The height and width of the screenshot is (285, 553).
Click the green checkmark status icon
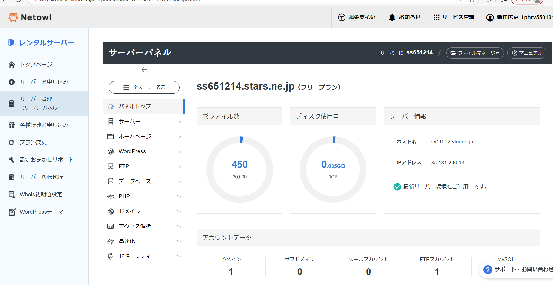pyautogui.click(x=397, y=187)
